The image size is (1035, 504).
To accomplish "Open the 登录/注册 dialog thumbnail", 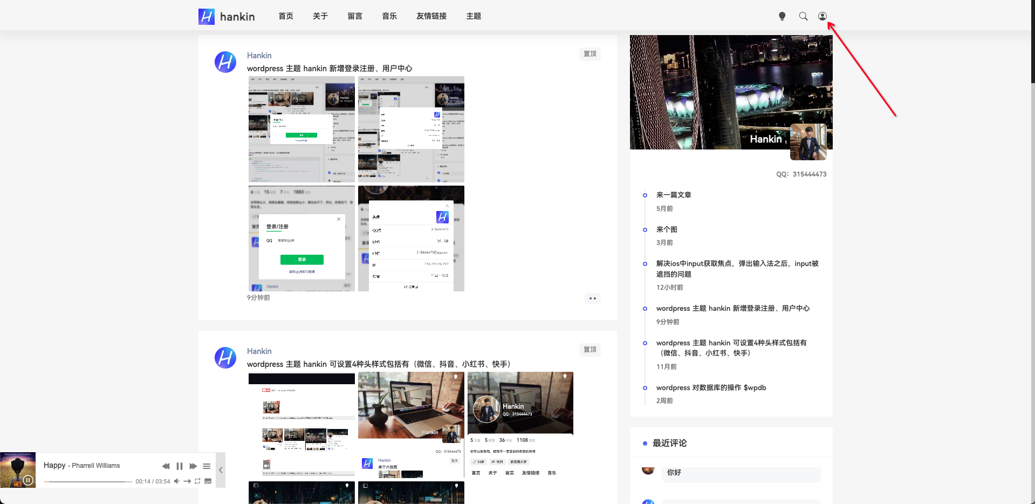I will 301,239.
